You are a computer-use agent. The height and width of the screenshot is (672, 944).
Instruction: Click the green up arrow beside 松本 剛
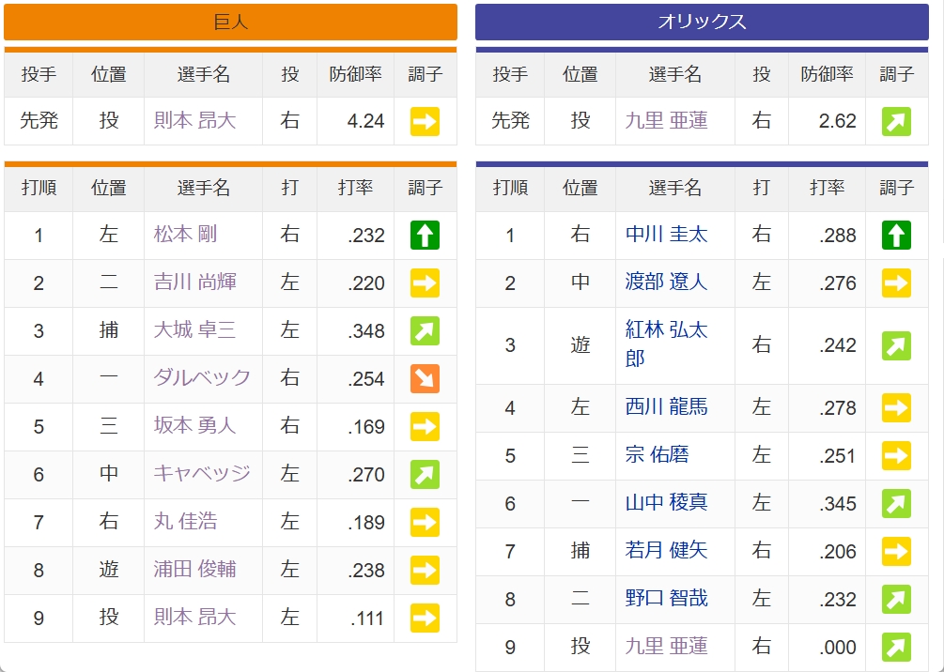click(425, 235)
